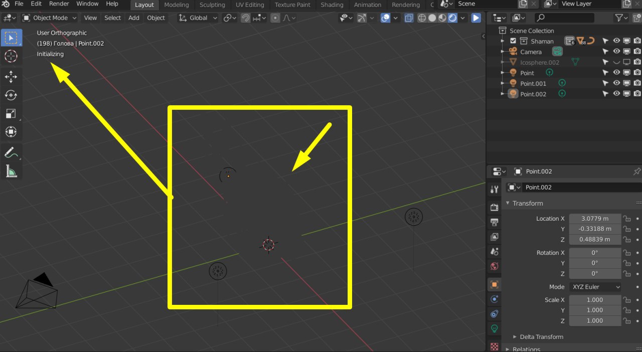Select the Select Box tool
The image size is (642, 352).
coord(11,38)
